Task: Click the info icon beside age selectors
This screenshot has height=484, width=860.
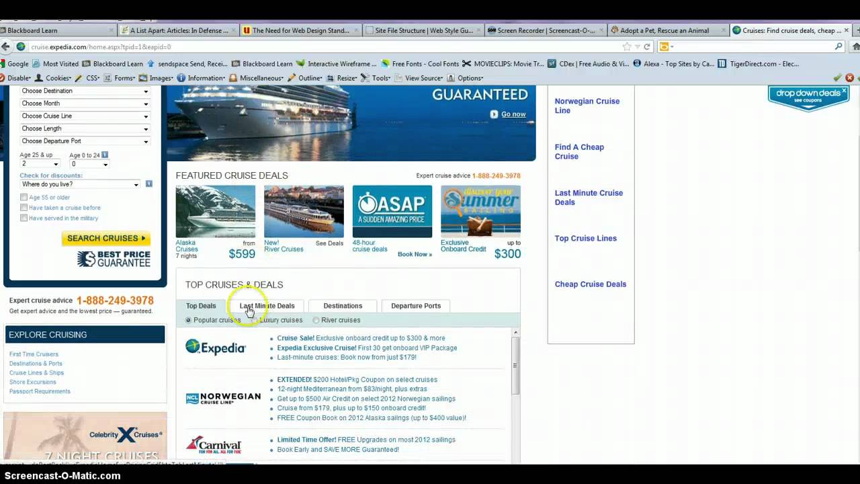Action: coord(105,155)
